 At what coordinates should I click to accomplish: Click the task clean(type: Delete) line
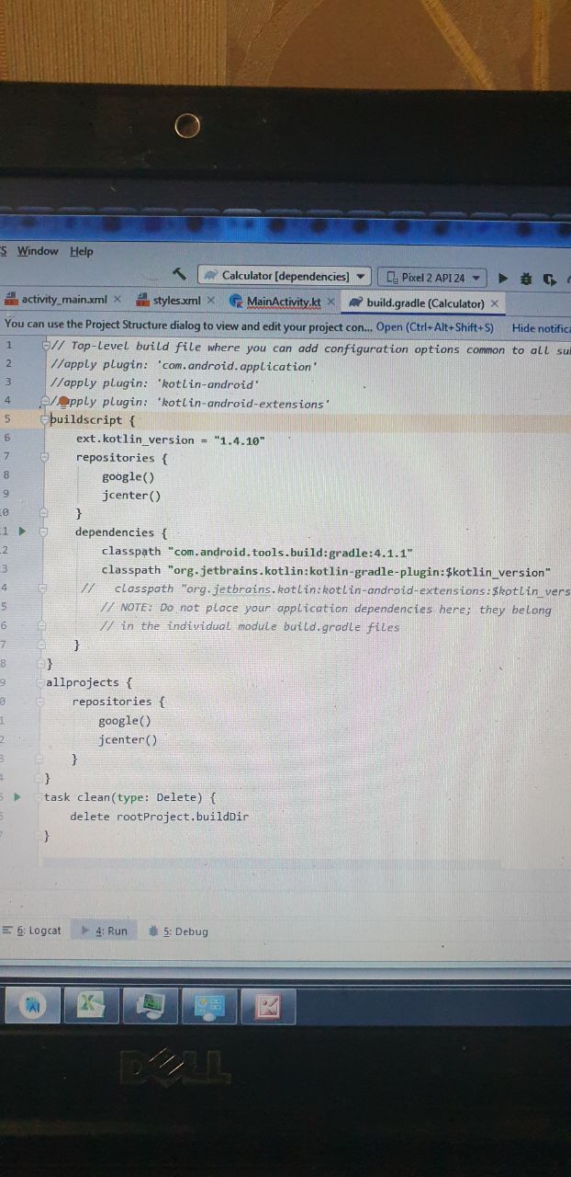130,797
